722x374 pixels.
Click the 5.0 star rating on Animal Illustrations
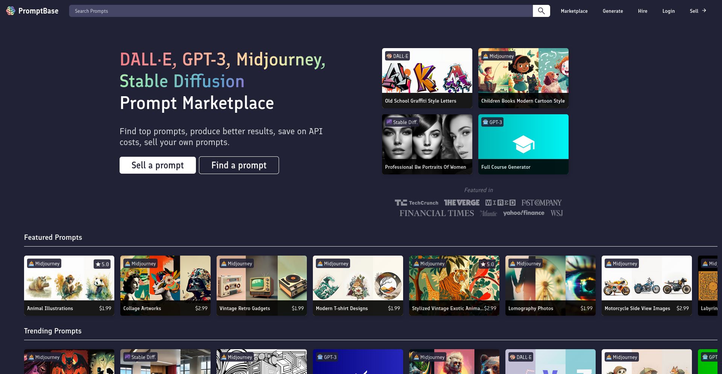coord(102,264)
